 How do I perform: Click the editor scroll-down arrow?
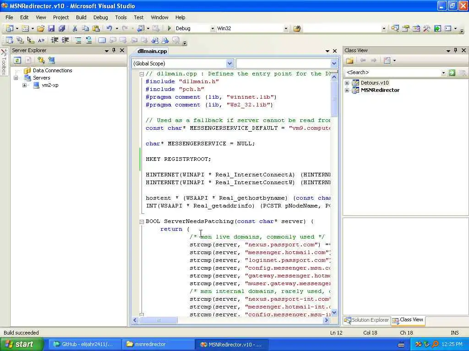[x=334, y=312]
